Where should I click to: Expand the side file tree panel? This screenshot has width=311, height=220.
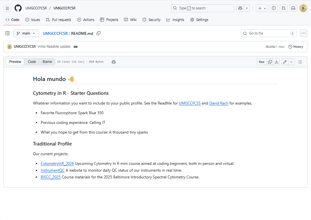point(7,33)
